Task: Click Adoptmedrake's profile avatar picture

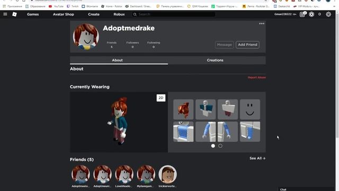Action: click(x=86, y=37)
